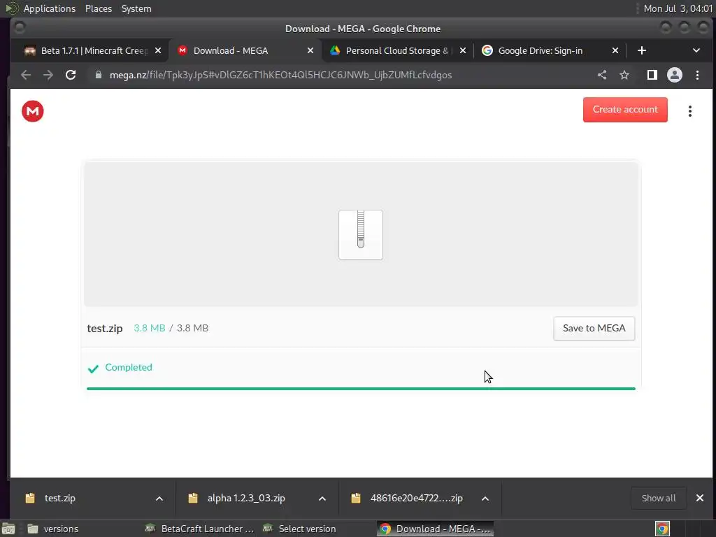
Task: Click the 3.8 MB total size text
Action: (192, 329)
